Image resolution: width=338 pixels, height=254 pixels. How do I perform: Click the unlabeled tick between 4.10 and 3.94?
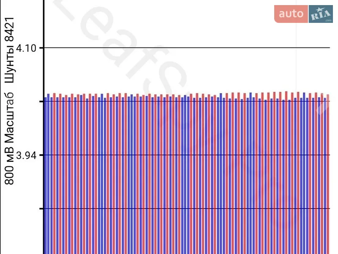coord(41,101)
